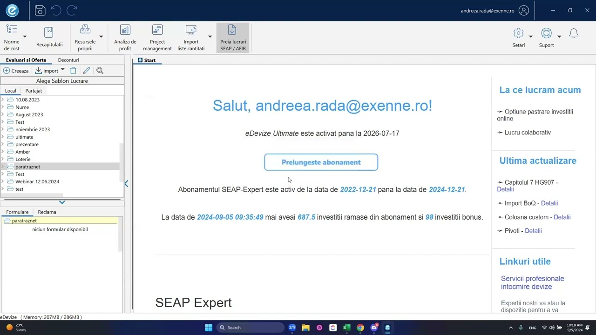Redo the last undone action

point(72,10)
